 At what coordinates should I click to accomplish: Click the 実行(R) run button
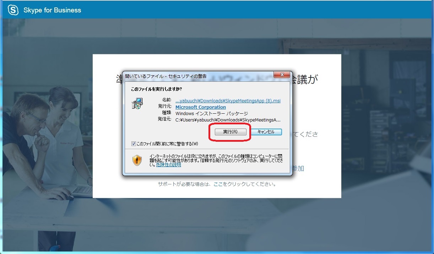[230, 132]
